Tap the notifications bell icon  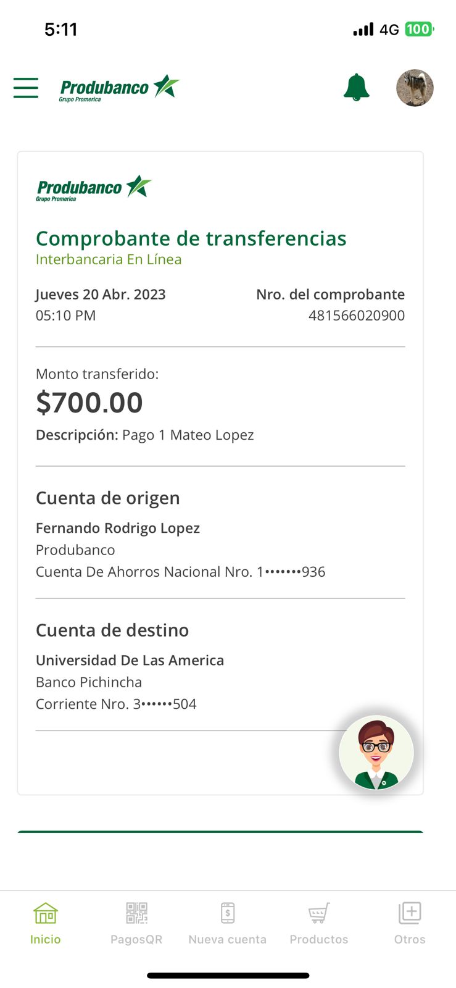pyautogui.click(x=356, y=88)
